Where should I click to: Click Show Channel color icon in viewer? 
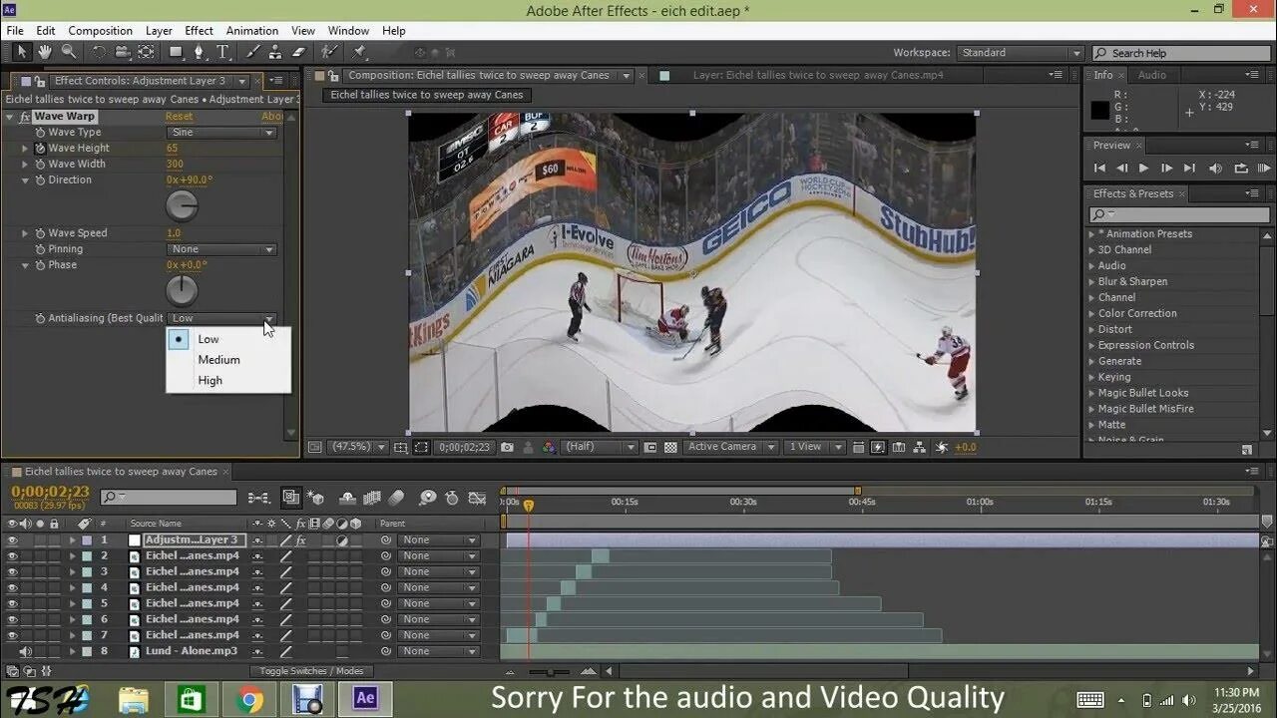click(x=548, y=448)
